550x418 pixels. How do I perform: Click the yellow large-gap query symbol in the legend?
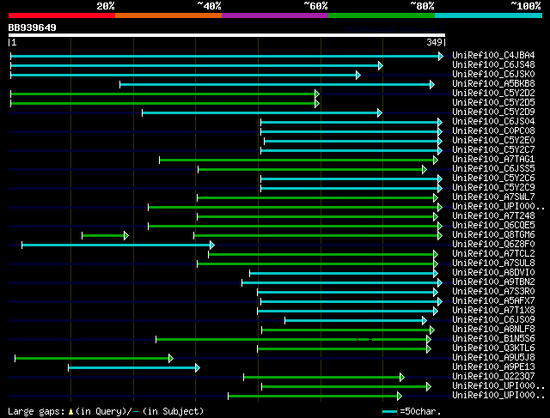click(70, 412)
